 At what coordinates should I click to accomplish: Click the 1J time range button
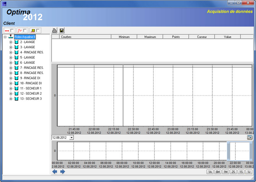(x=249, y=172)
